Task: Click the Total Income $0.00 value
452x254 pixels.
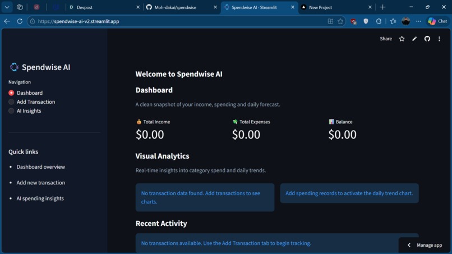Action: (150, 135)
